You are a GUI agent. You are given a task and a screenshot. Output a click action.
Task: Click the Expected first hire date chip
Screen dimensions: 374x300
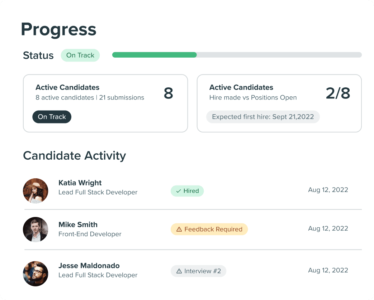(263, 117)
